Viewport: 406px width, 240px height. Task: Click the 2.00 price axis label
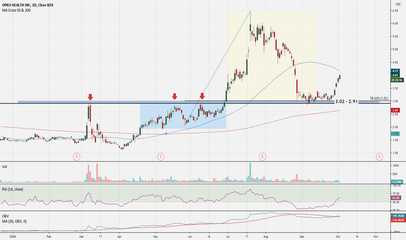395,127
